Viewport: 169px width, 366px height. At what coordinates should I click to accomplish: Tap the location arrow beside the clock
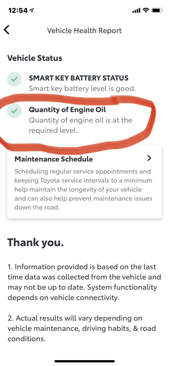tap(31, 11)
